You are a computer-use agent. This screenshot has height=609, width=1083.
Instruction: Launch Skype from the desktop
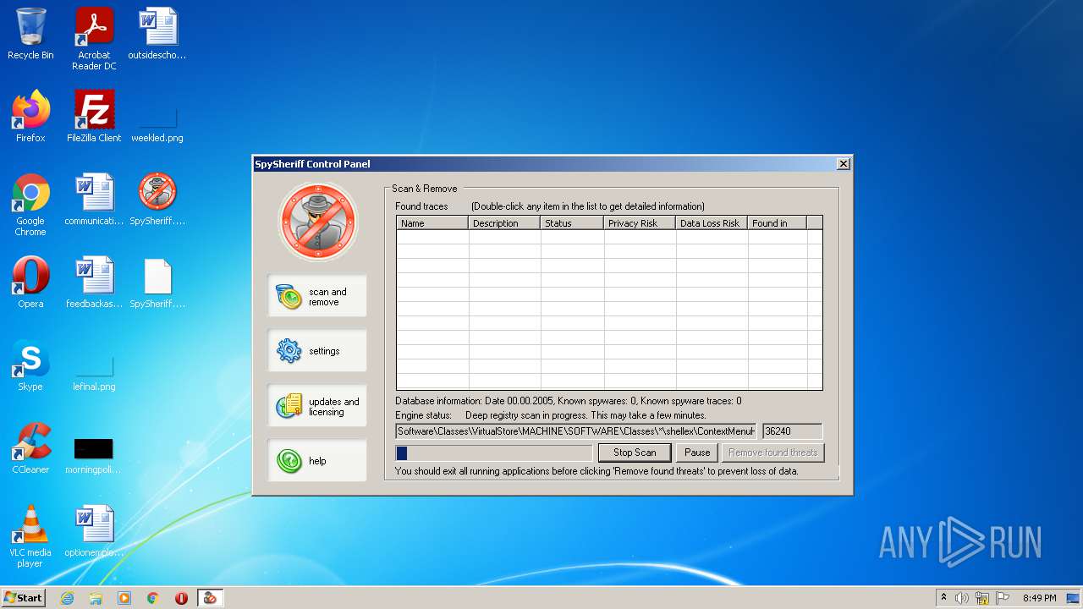pos(30,365)
